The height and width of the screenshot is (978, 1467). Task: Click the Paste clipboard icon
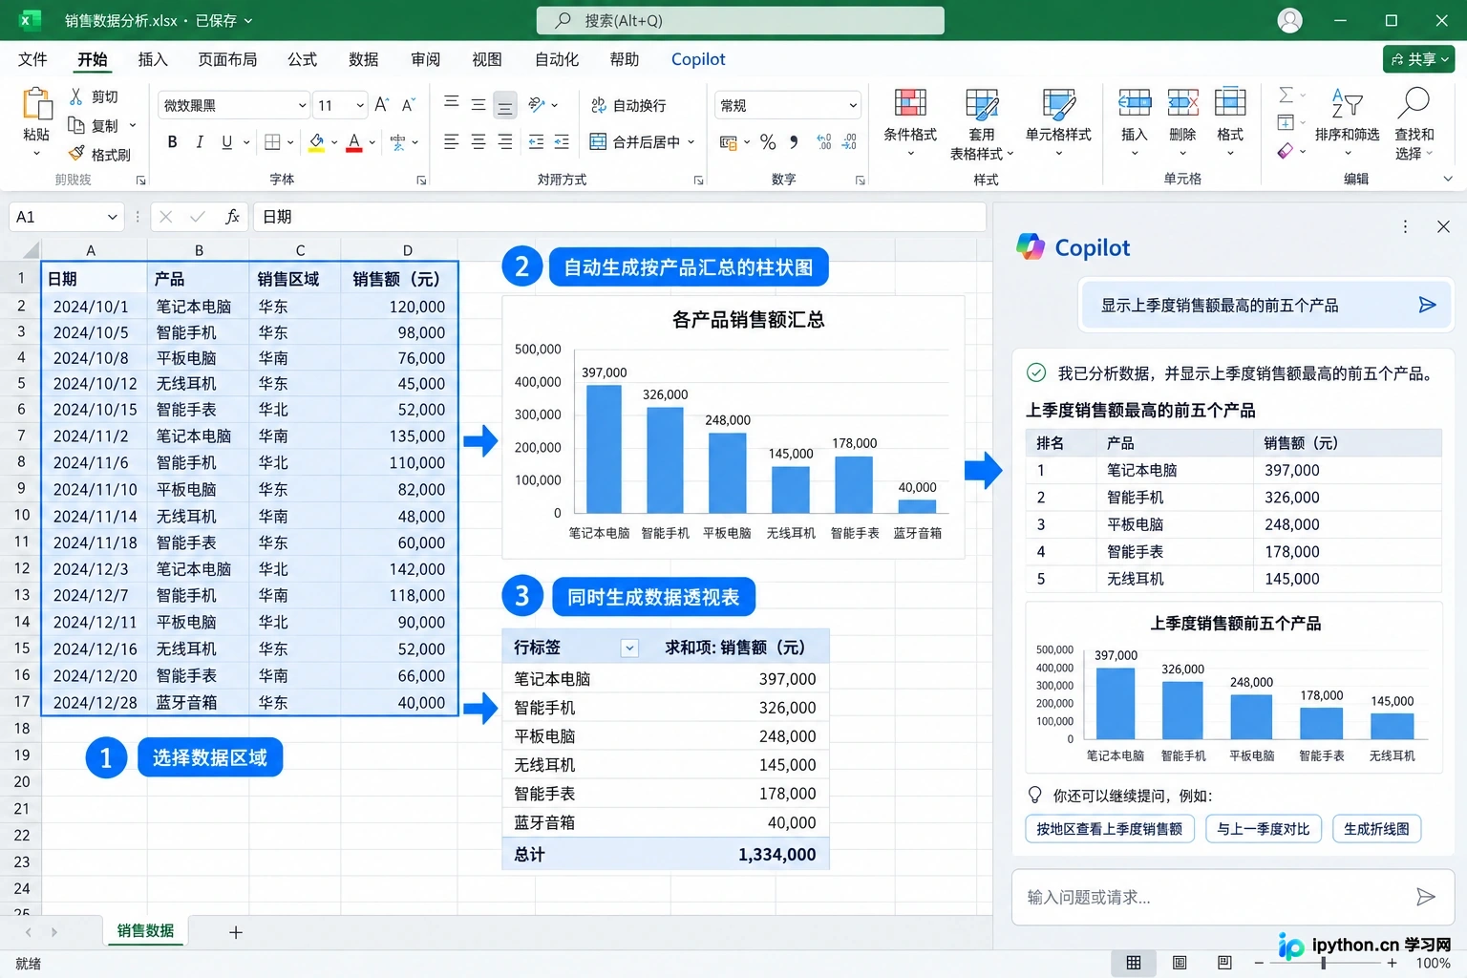pos(36,104)
